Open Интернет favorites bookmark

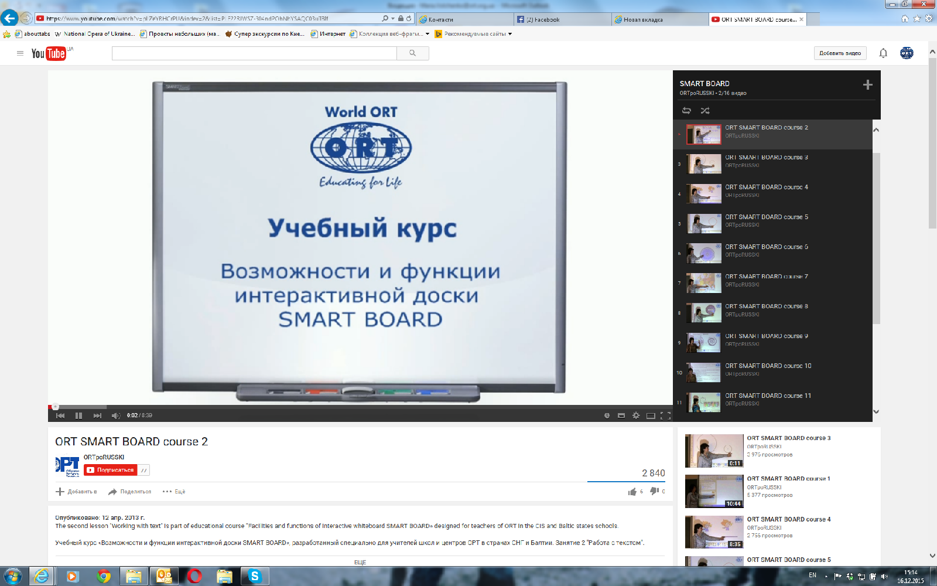(x=328, y=34)
